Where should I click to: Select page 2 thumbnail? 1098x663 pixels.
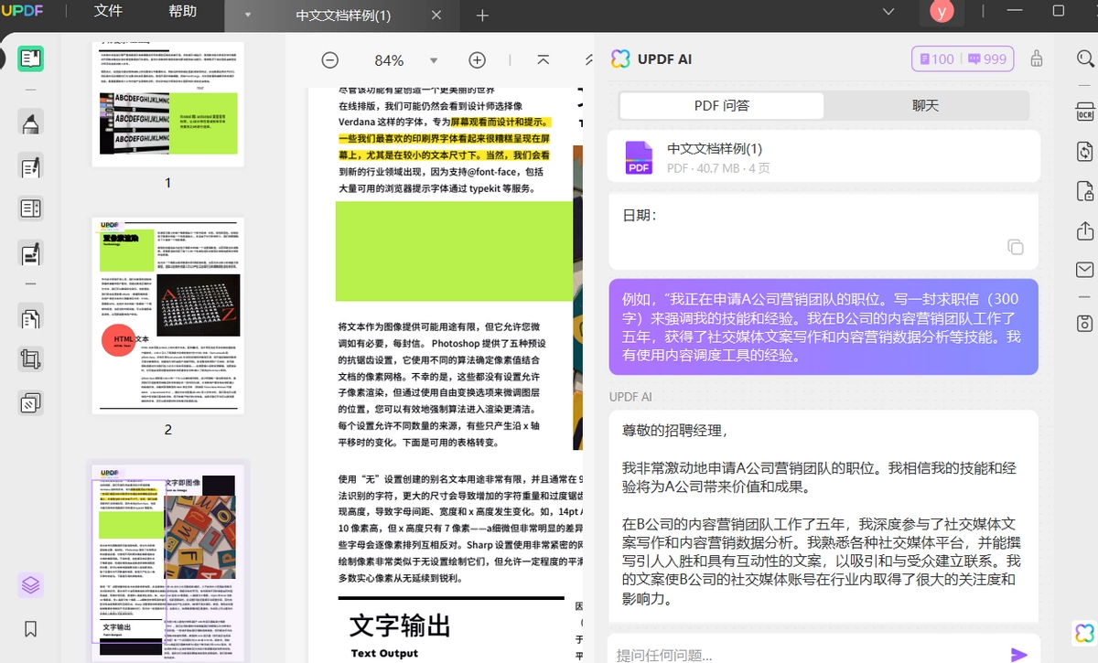(167, 315)
